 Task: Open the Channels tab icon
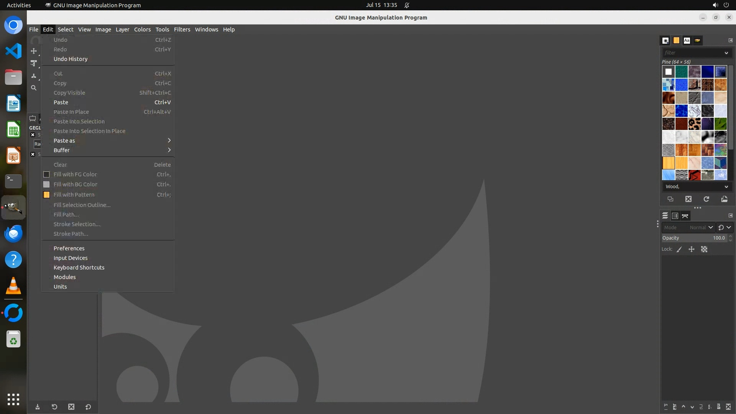click(675, 216)
